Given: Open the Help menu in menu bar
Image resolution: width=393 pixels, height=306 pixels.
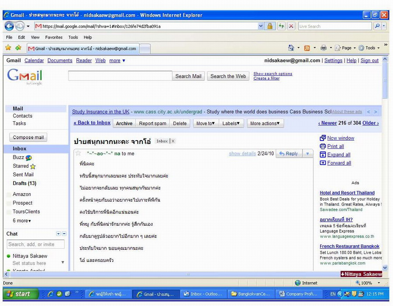Looking at the screenshot, I should (x=87, y=37).
